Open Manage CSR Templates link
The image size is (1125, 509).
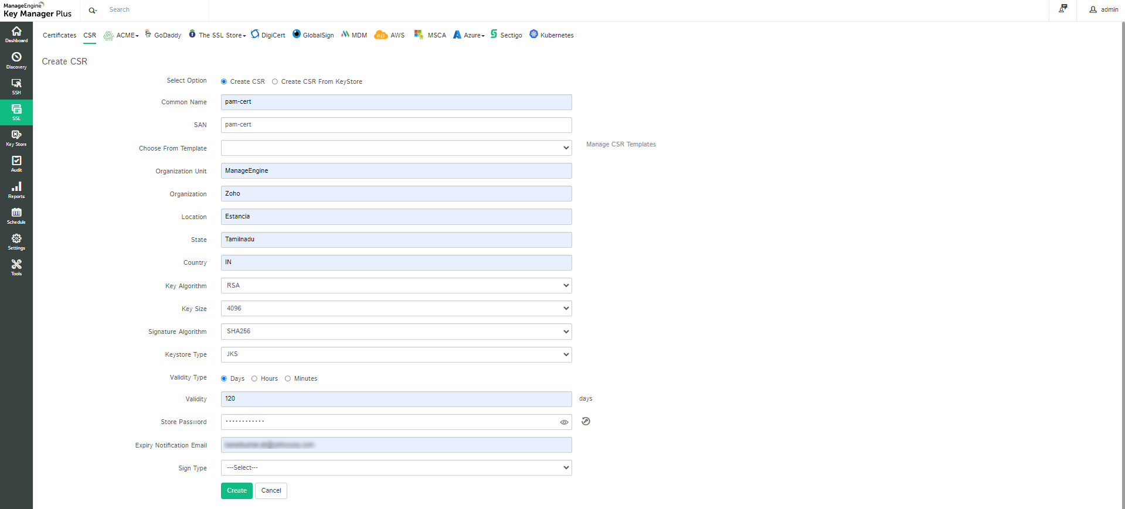coord(621,145)
